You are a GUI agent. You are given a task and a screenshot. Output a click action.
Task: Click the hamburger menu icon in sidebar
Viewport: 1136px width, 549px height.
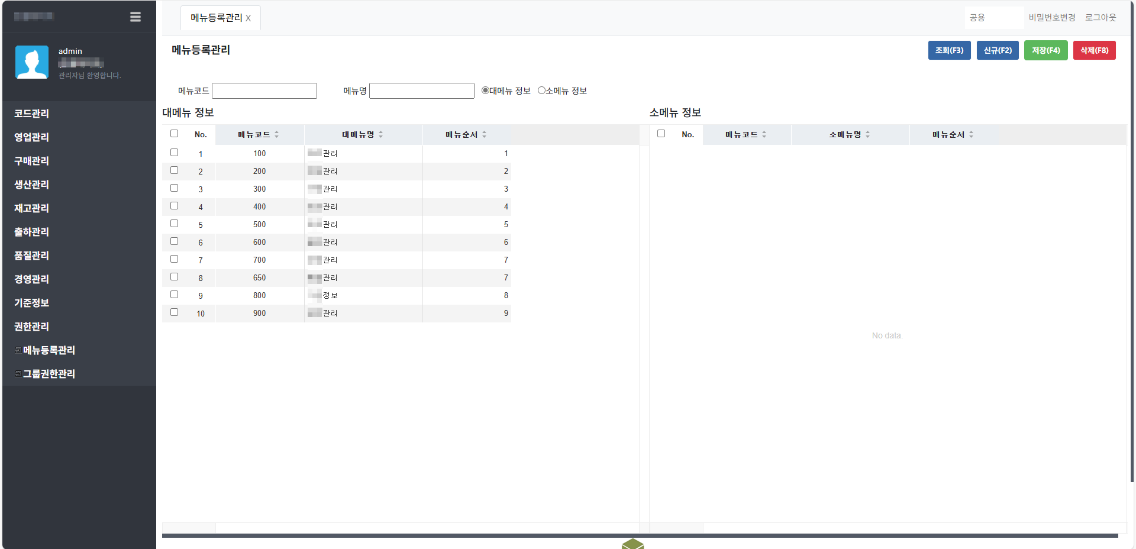135,17
